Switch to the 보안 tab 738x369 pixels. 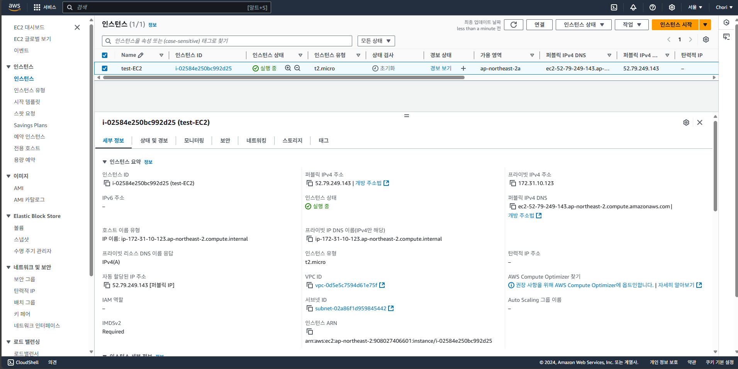(x=225, y=141)
